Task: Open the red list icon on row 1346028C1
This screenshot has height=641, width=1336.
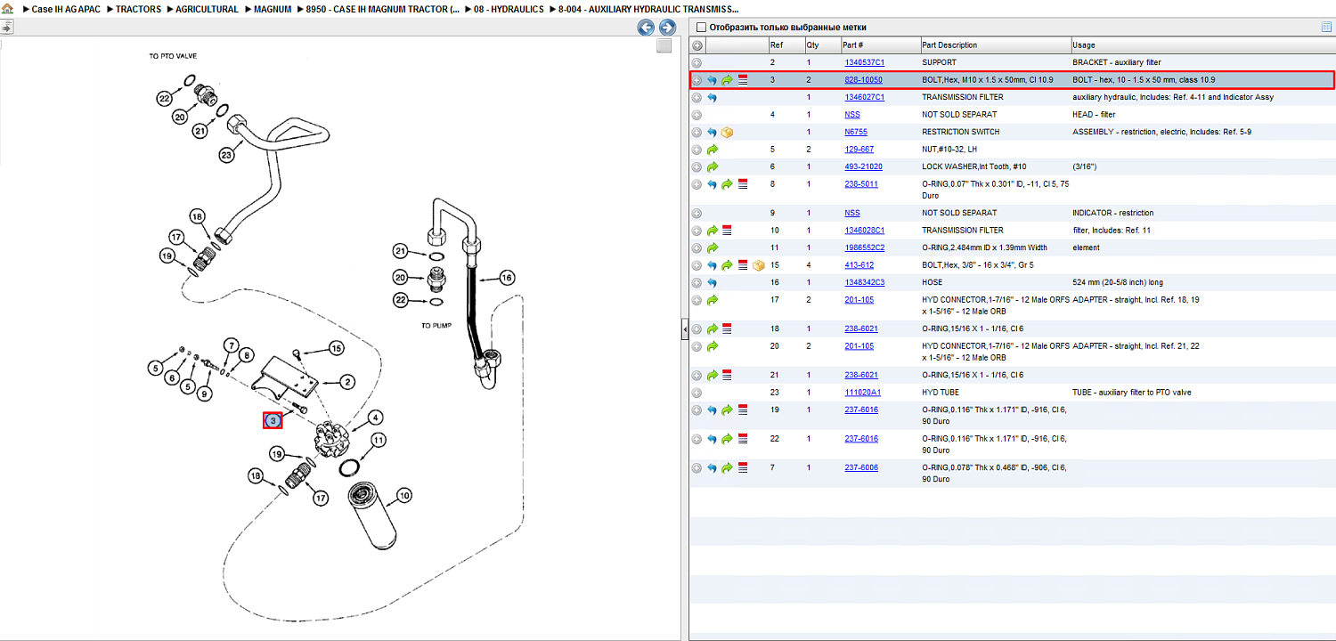Action: [x=727, y=231]
